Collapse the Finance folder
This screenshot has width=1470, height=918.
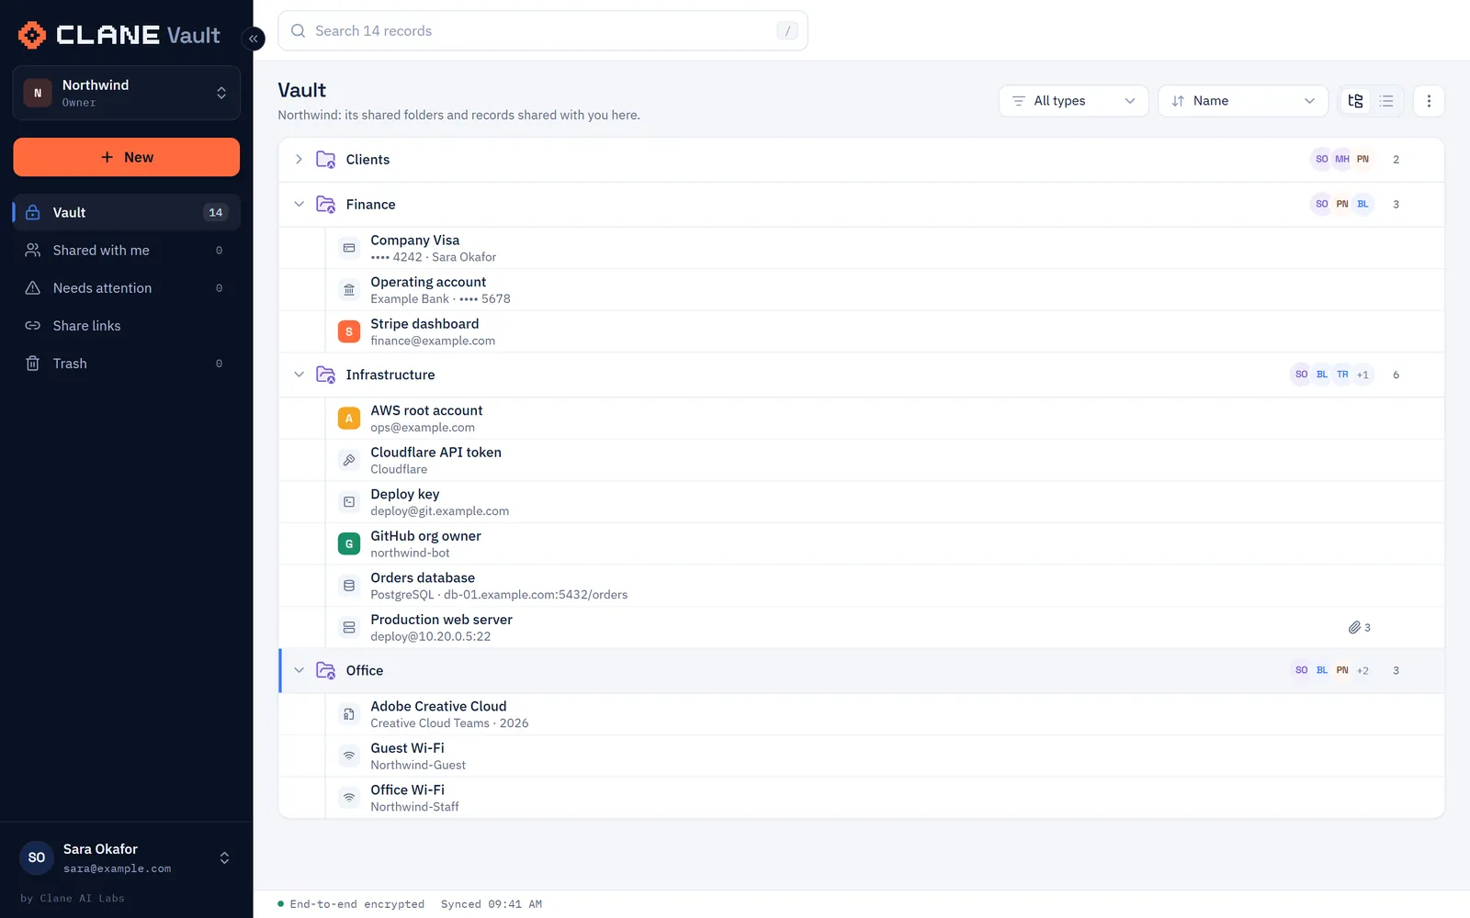coord(299,204)
